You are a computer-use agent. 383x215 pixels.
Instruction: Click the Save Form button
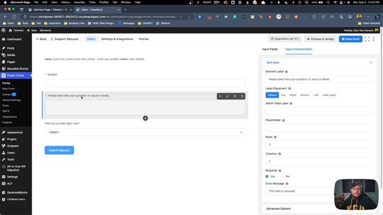click(351, 39)
